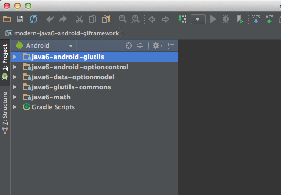281x195 pixels.
Task: Click the Undo arrow icon
Action: click(50, 19)
